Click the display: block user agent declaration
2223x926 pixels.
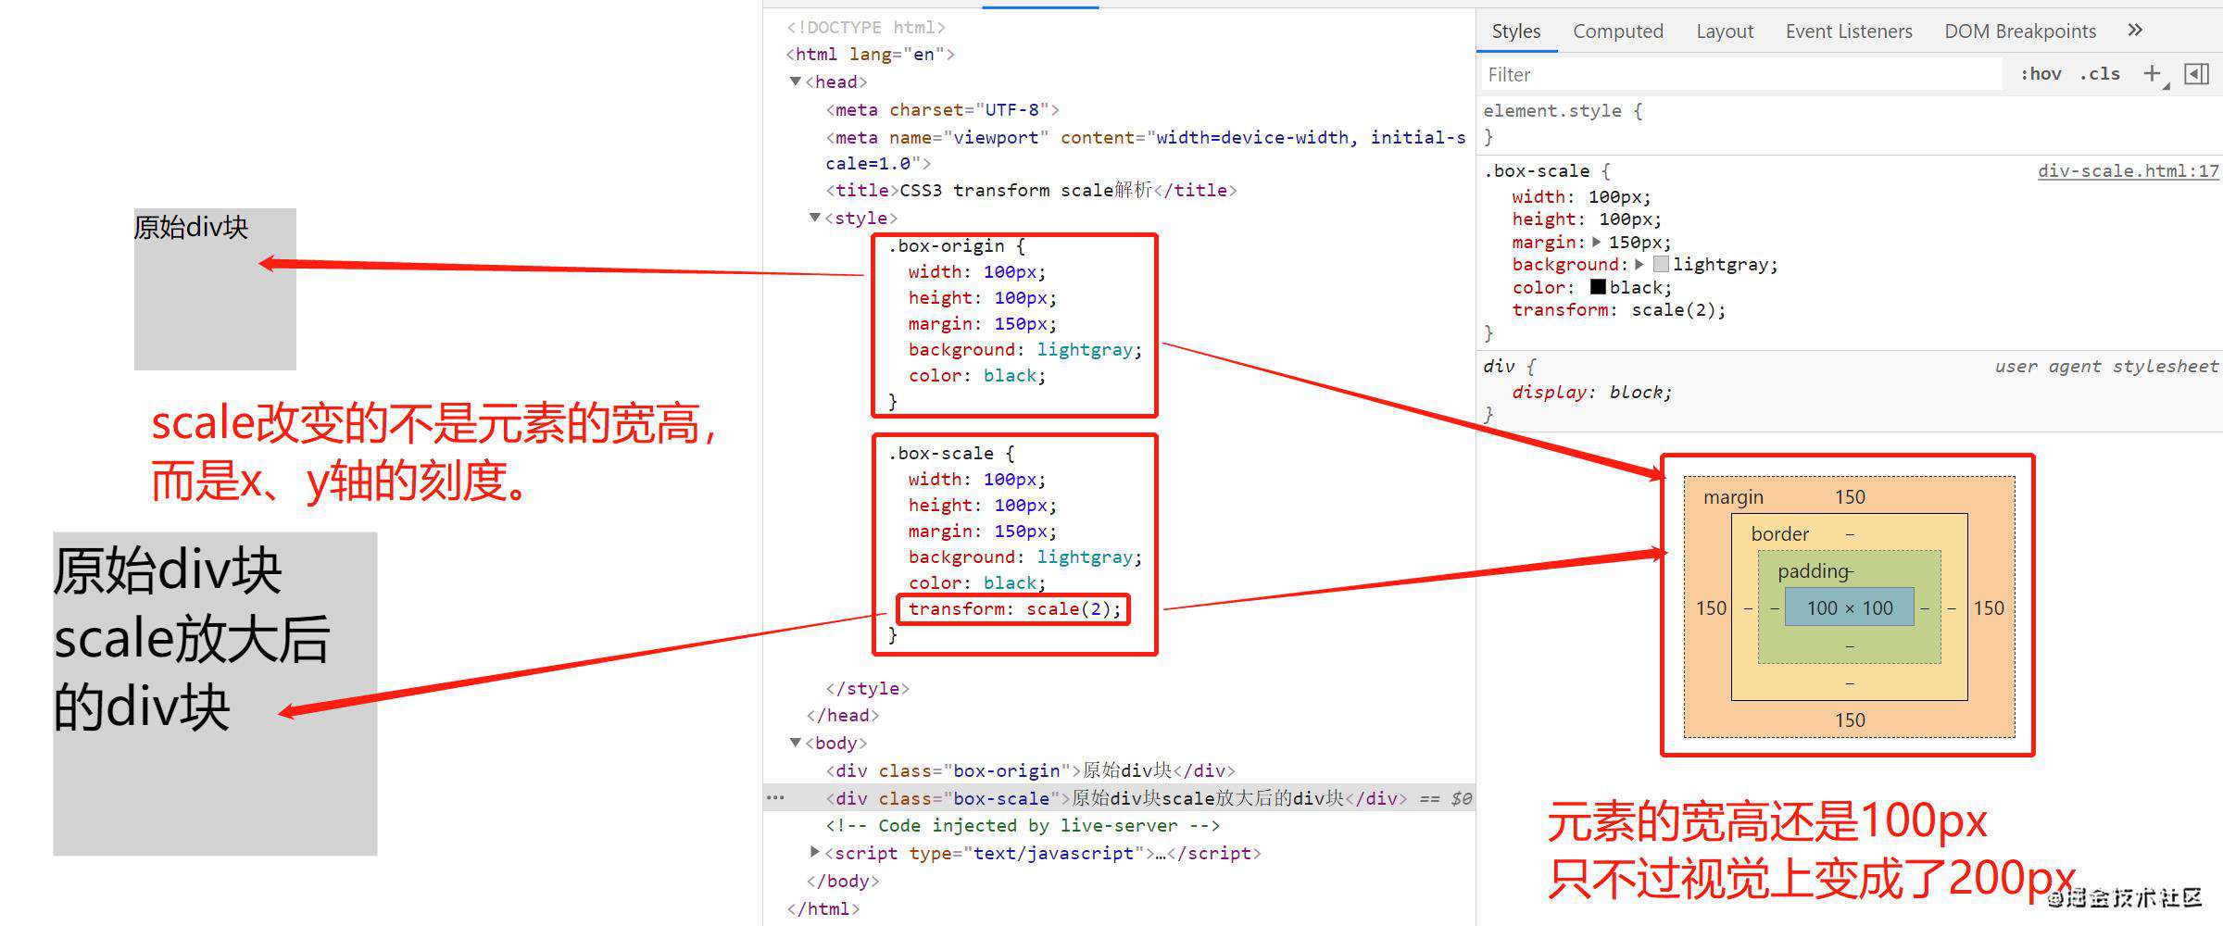1591,392
